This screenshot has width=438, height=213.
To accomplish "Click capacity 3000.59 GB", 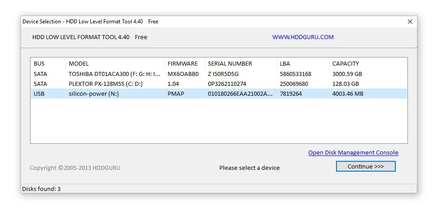I will [347, 74].
